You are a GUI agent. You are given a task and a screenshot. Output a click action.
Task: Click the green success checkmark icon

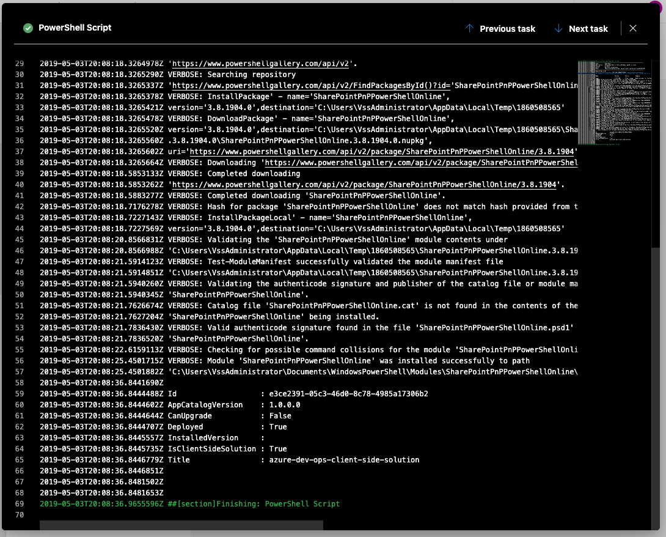click(x=27, y=28)
